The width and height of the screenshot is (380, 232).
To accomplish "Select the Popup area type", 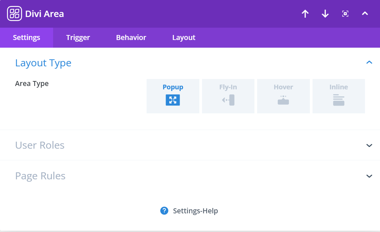I will tap(173, 96).
